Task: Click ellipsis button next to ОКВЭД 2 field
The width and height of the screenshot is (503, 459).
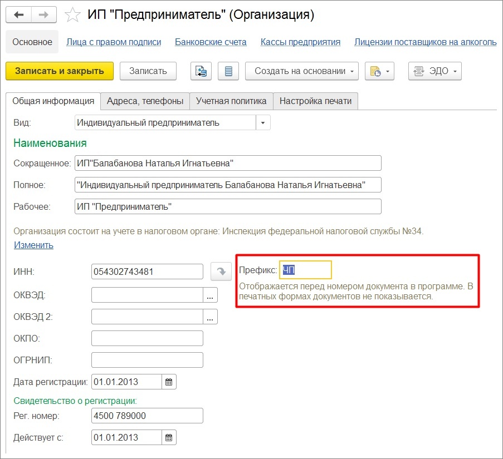Action: click(x=210, y=317)
